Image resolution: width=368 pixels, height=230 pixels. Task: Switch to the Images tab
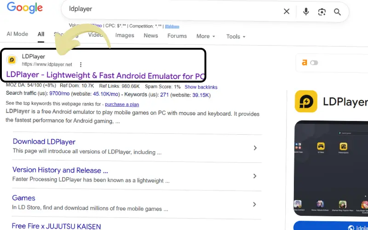(125, 35)
